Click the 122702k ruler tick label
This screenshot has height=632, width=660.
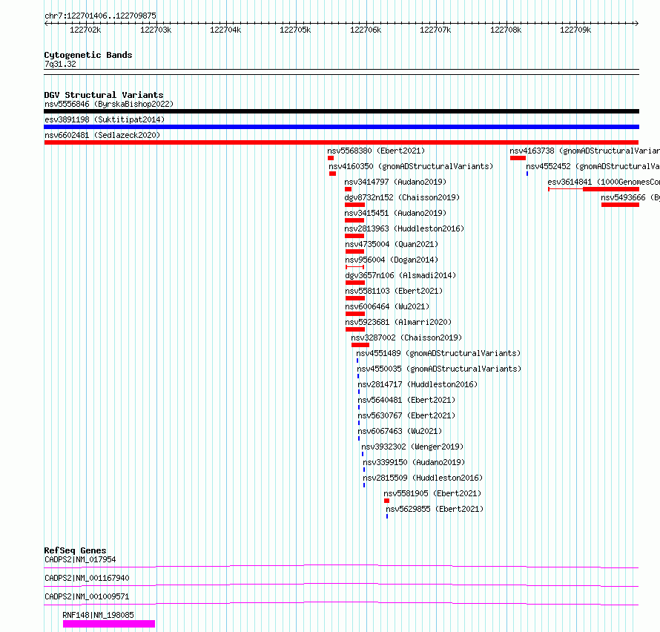(x=85, y=30)
